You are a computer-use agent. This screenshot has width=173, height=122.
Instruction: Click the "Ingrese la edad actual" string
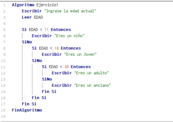coord(70,11)
